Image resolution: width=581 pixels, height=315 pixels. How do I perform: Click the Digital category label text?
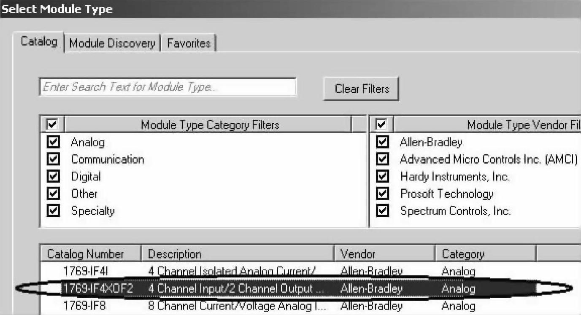tap(86, 177)
